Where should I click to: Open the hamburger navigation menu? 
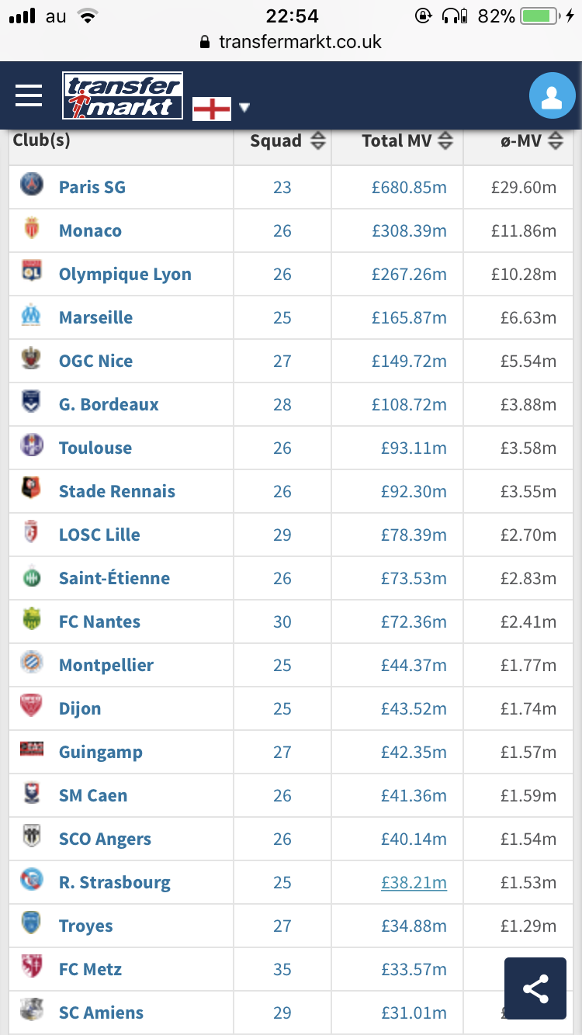pos(29,95)
